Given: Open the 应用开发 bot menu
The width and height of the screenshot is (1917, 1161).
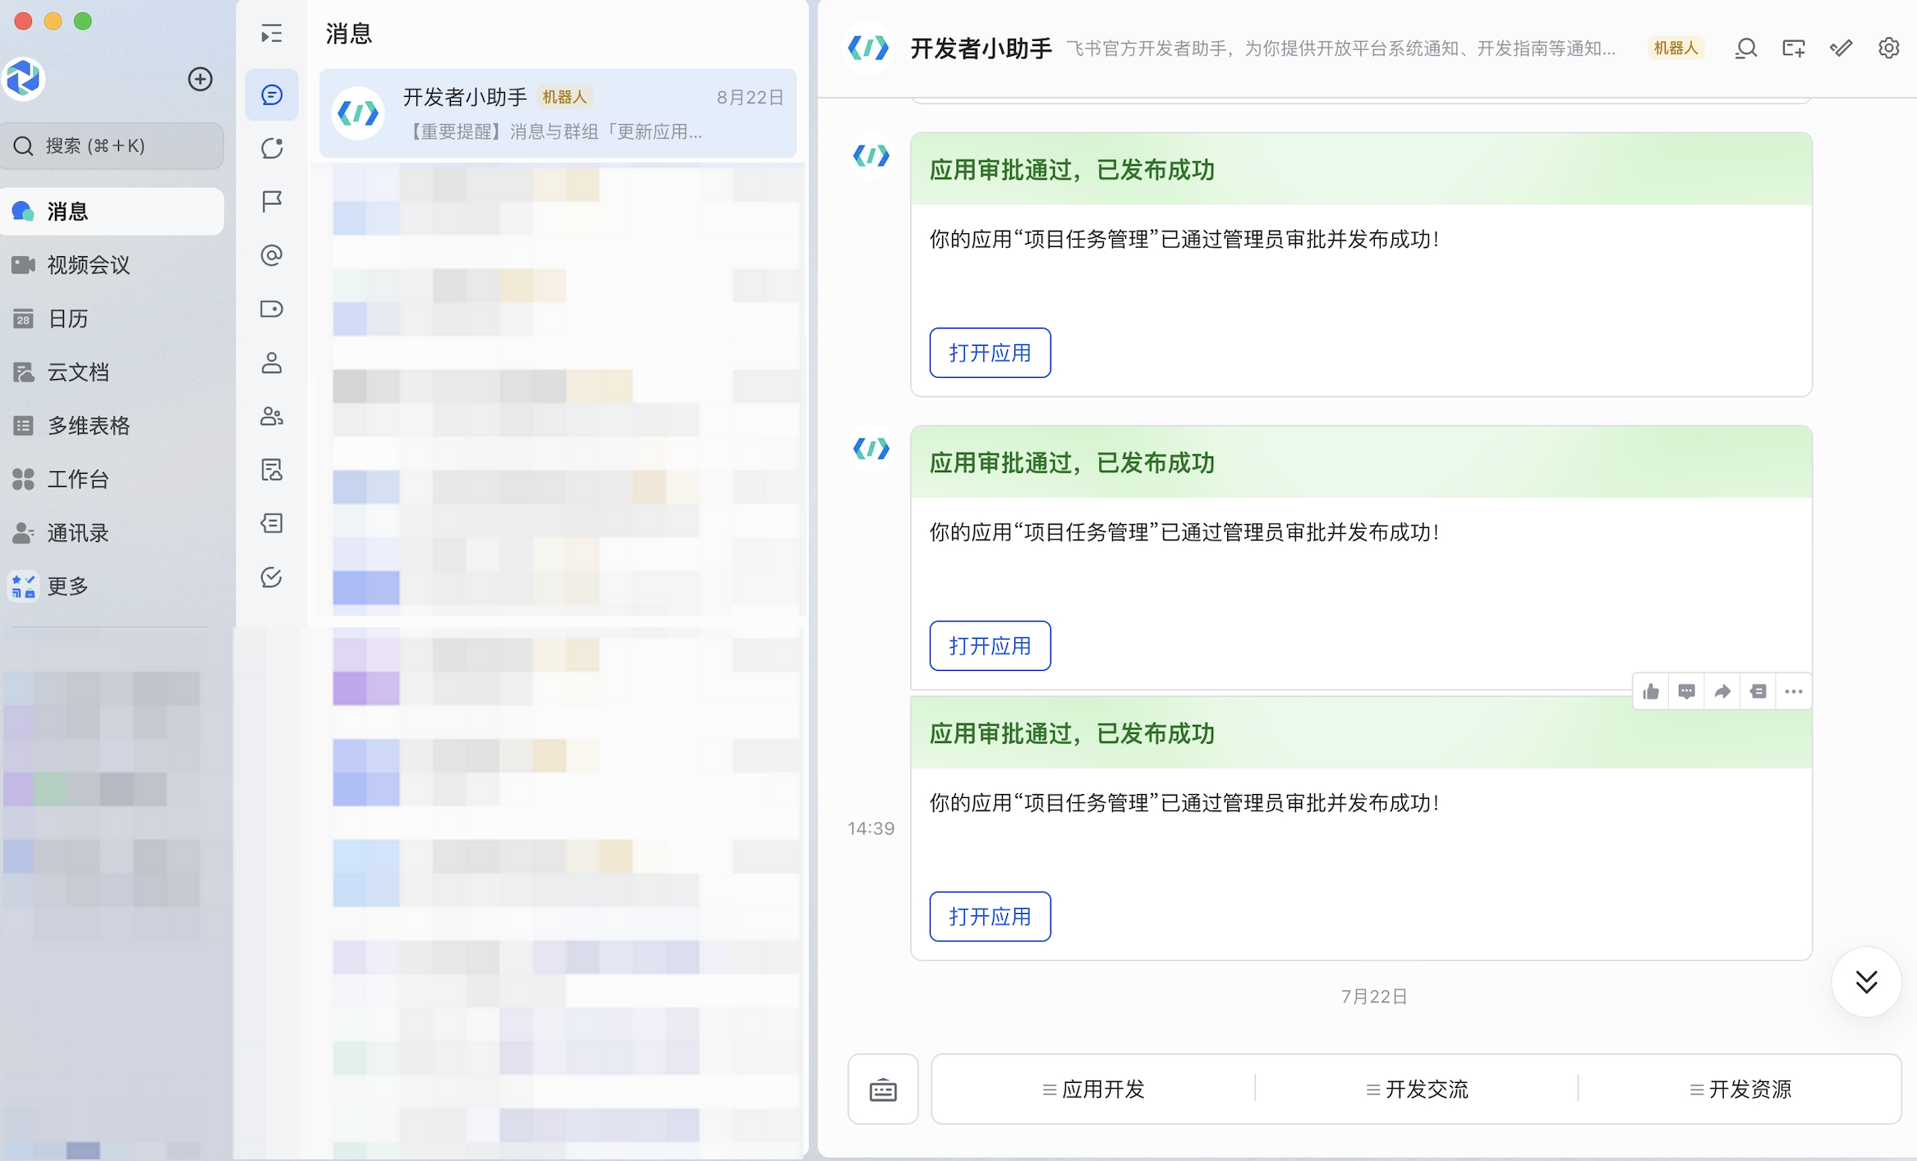Looking at the screenshot, I should pyautogui.click(x=1093, y=1090).
